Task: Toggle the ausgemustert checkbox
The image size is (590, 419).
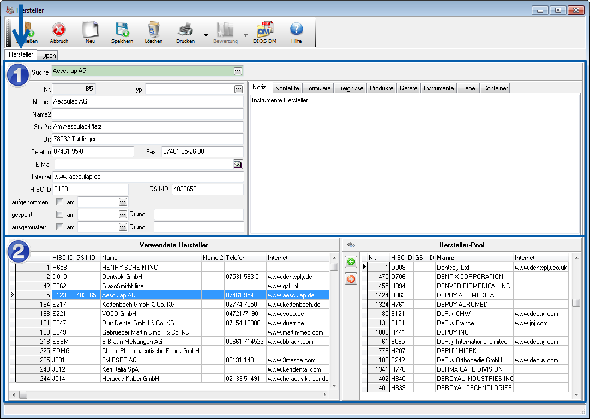Action: 59,227
